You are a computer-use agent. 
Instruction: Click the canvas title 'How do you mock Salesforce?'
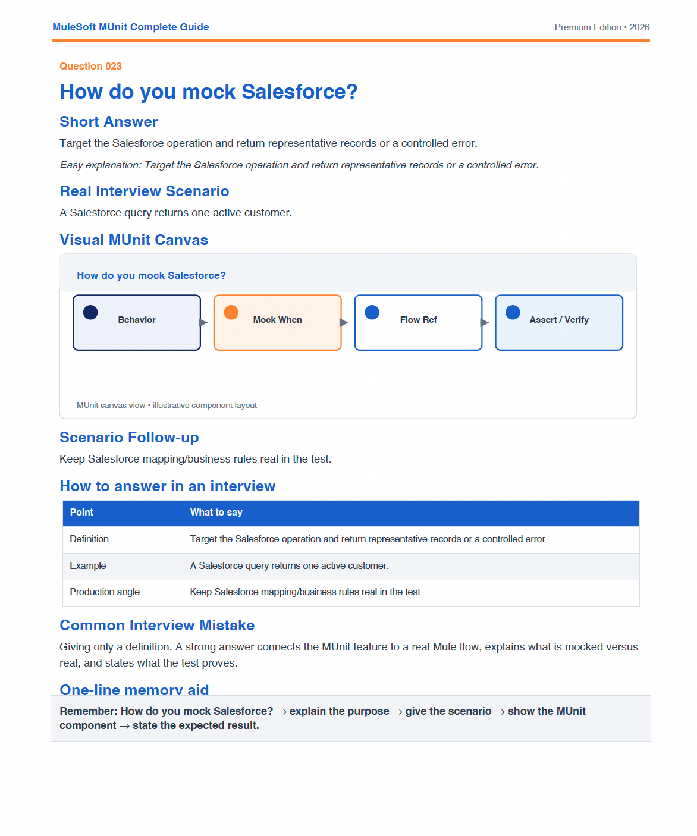click(151, 275)
